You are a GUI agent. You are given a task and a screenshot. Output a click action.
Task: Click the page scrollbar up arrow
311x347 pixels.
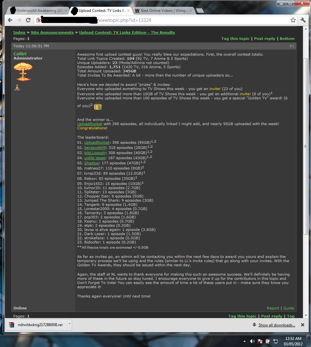click(x=306, y=29)
